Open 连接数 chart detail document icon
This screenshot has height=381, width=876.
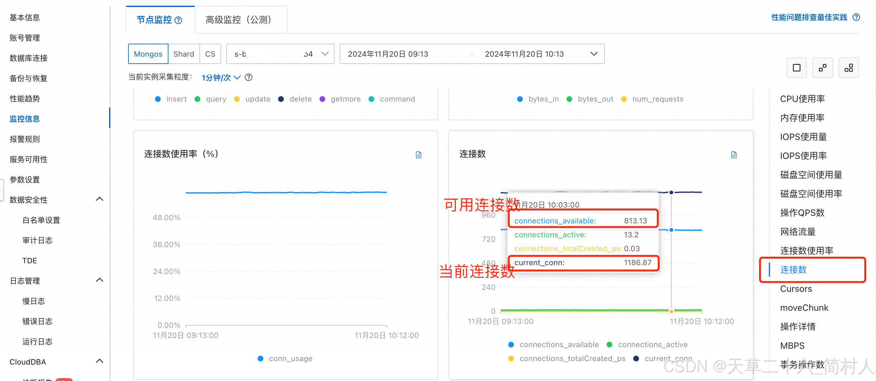click(x=734, y=155)
